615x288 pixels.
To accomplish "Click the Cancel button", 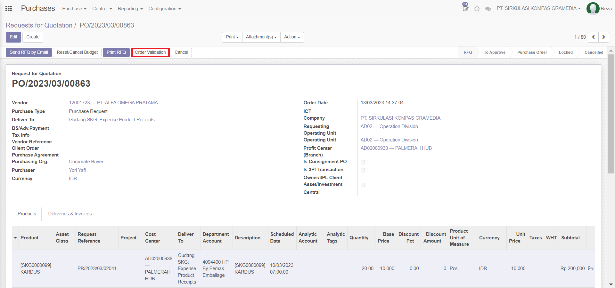I will 181,52.
